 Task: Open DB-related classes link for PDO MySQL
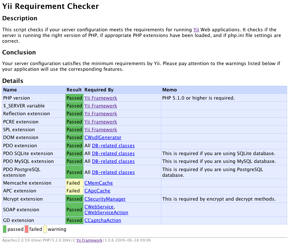tap(113, 161)
